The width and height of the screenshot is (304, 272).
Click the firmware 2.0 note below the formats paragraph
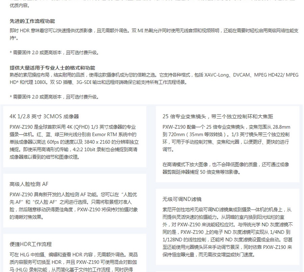click(x=54, y=97)
